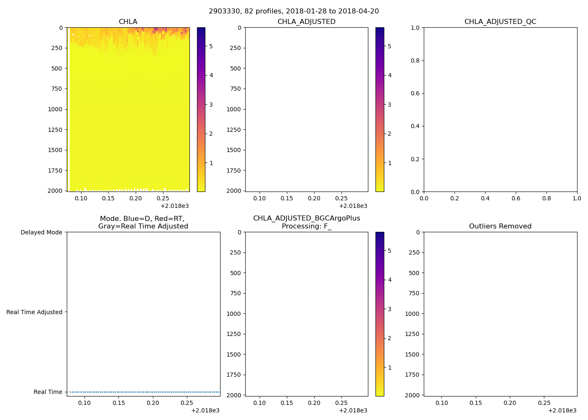Click the 'Delayed Mode' y-axis label

click(x=41, y=232)
